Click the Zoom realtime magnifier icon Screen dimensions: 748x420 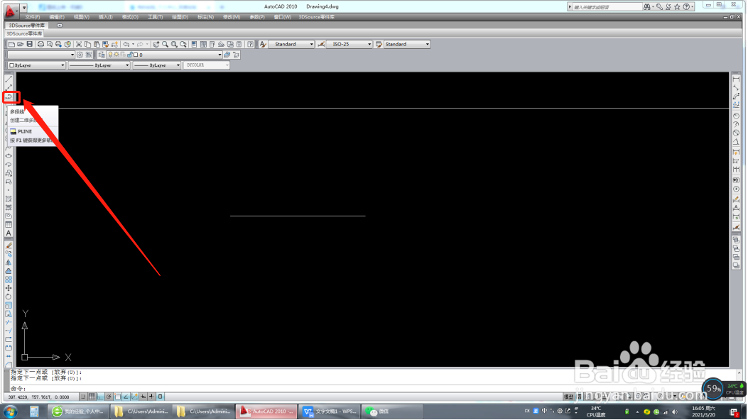(165, 44)
